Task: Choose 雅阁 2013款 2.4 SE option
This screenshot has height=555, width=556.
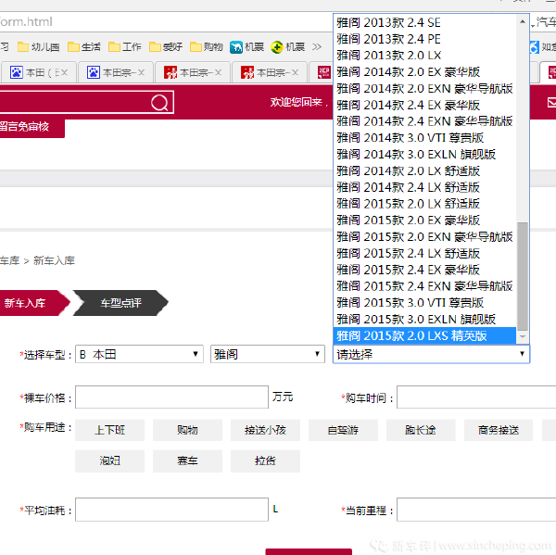Action: pyautogui.click(x=424, y=22)
